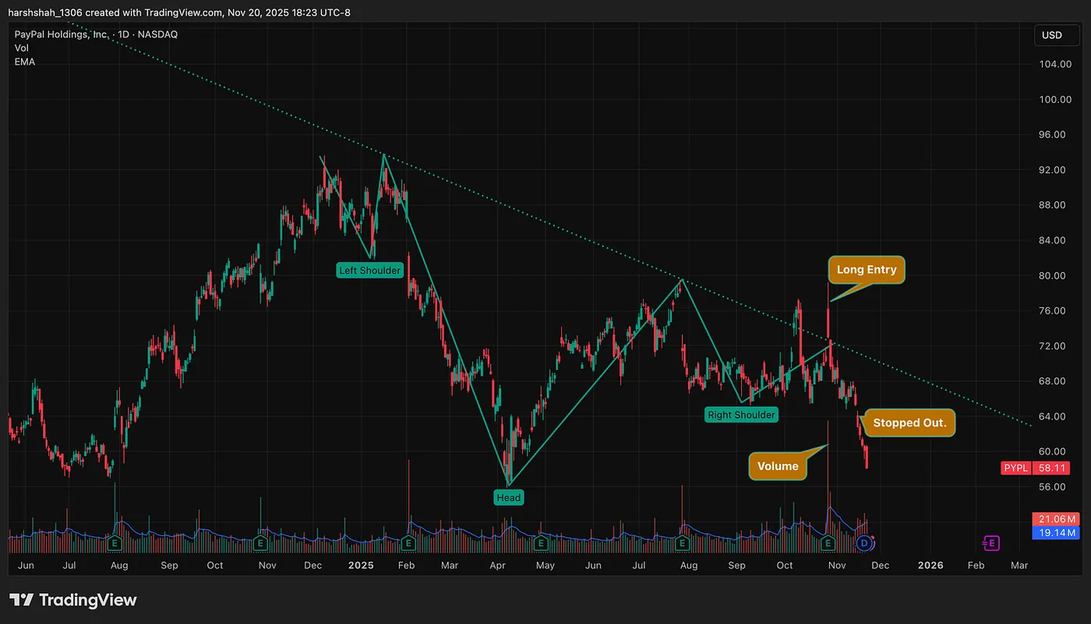Click the Right Shoulder annotation label

[741, 415]
